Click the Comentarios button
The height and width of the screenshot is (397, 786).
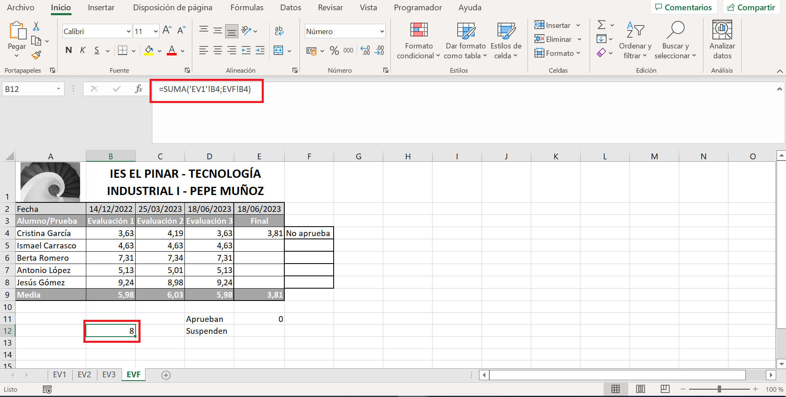tap(684, 7)
